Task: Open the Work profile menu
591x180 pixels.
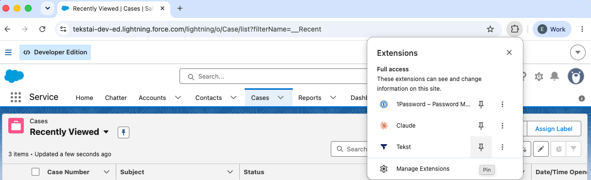Action: click(x=552, y=29)
